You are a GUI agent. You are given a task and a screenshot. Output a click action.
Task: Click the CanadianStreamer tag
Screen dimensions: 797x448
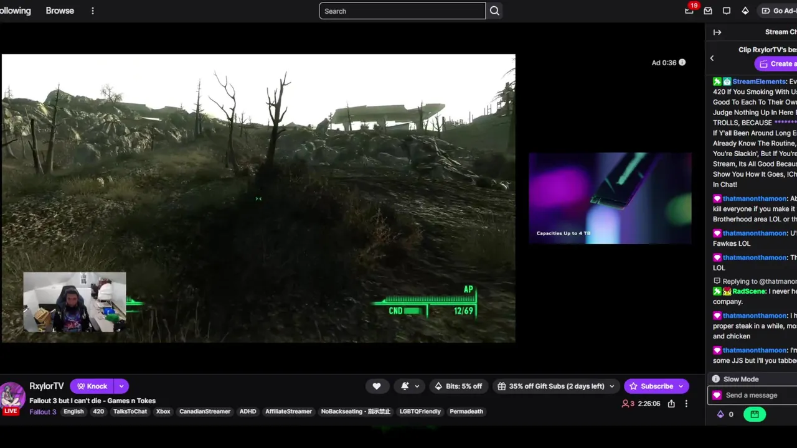click(205, 411)
